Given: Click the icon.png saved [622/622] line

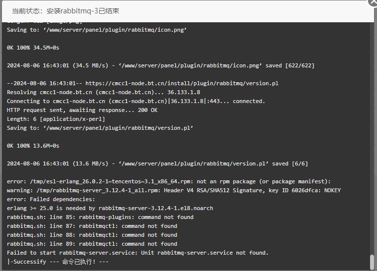Looking at the screenshot, I should point(161,65).
